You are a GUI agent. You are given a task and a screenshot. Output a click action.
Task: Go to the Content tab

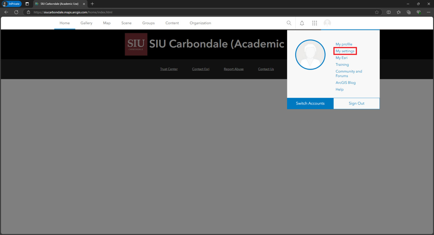coord(172,23)
